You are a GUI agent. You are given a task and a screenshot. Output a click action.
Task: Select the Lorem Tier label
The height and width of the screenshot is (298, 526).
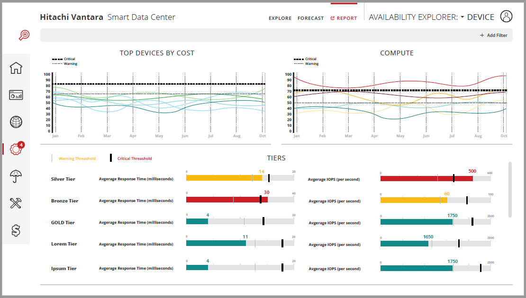tap(64, 244)
